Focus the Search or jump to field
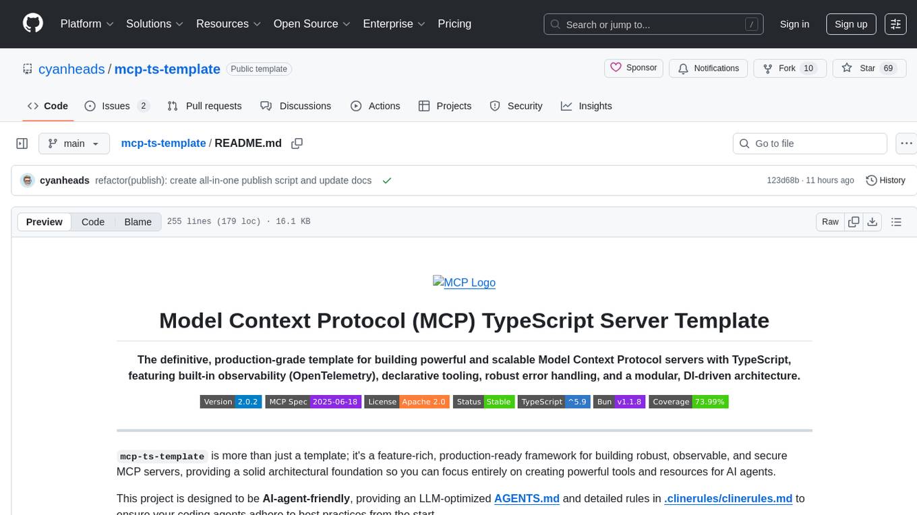The width and height of the screenshot is (917, 515). coord(653,24)
